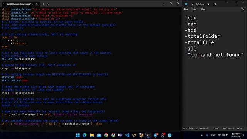Click the battery icon in system tray

click(x=227, y=135)
